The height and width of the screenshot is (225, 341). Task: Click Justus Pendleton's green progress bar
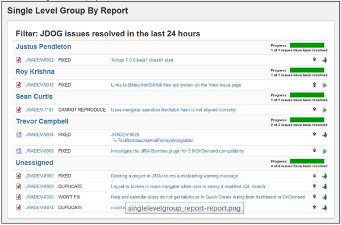click(x=307, y=45)
